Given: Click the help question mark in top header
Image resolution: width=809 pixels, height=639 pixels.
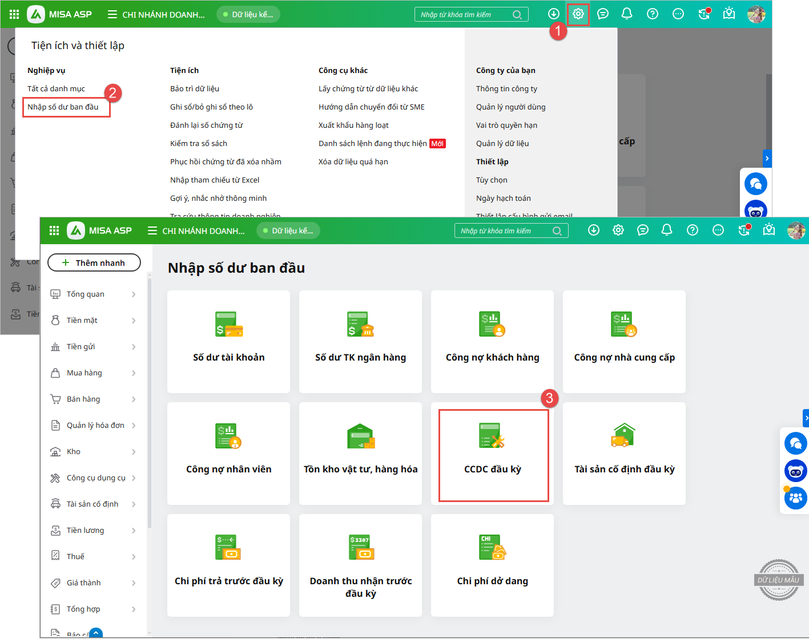Looking at the screenshot, I should pos(652,14).
